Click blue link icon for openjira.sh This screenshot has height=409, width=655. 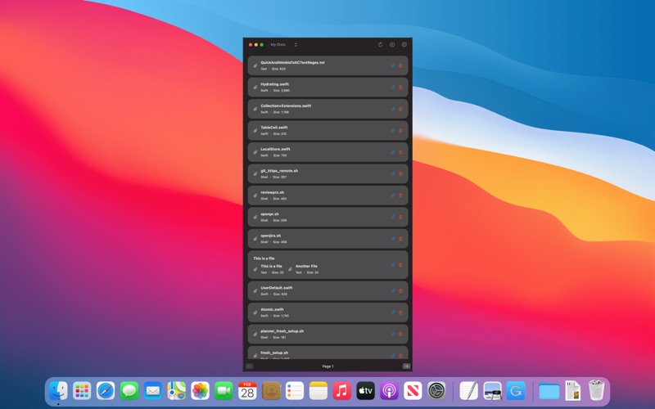(393, 239)
